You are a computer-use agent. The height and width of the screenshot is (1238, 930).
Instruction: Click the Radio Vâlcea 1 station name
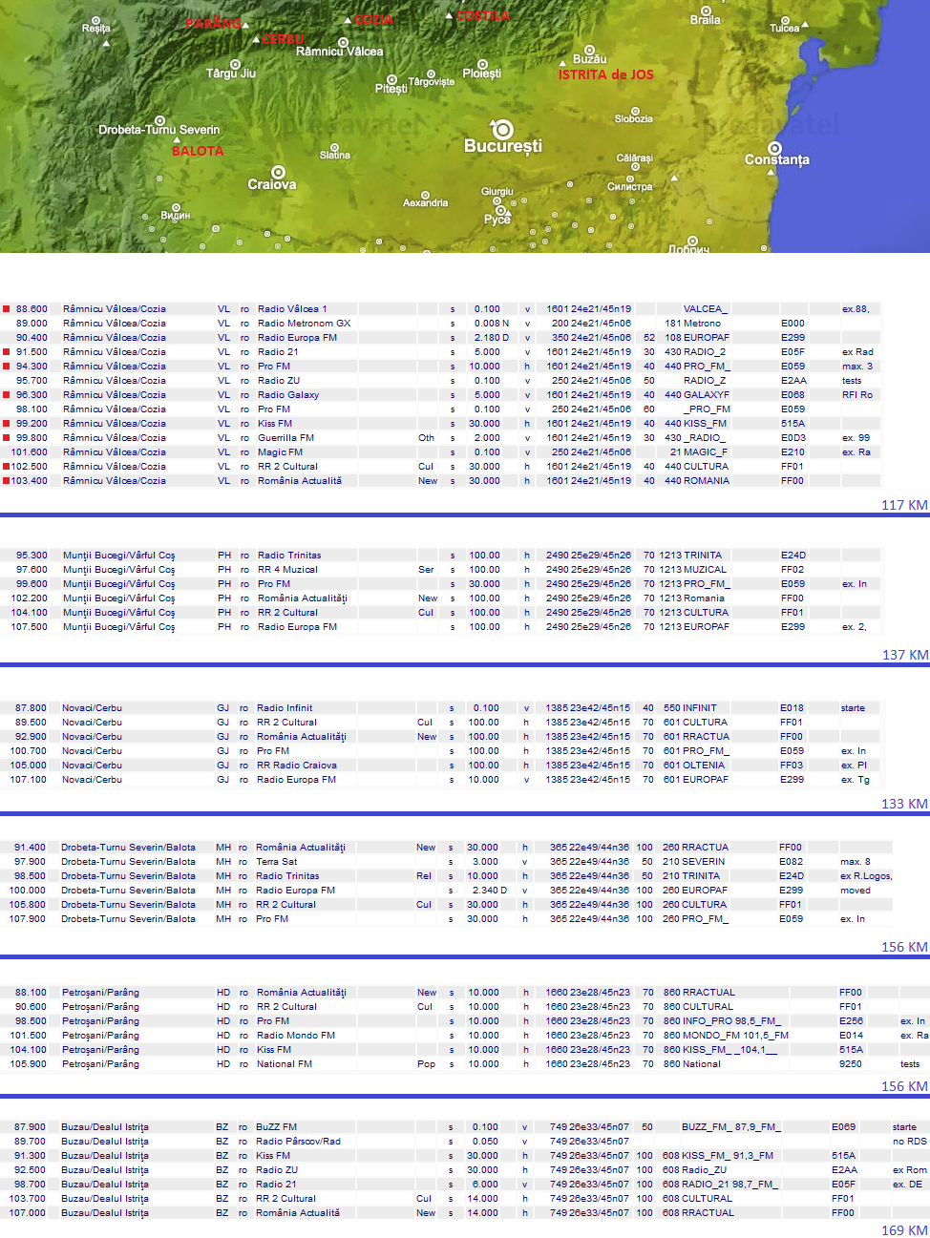click(x=292, y=309)
